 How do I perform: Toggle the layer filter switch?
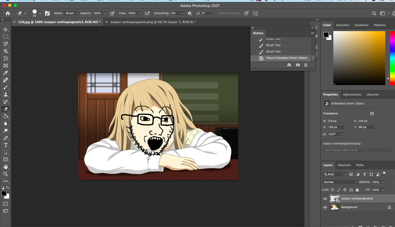384,174
